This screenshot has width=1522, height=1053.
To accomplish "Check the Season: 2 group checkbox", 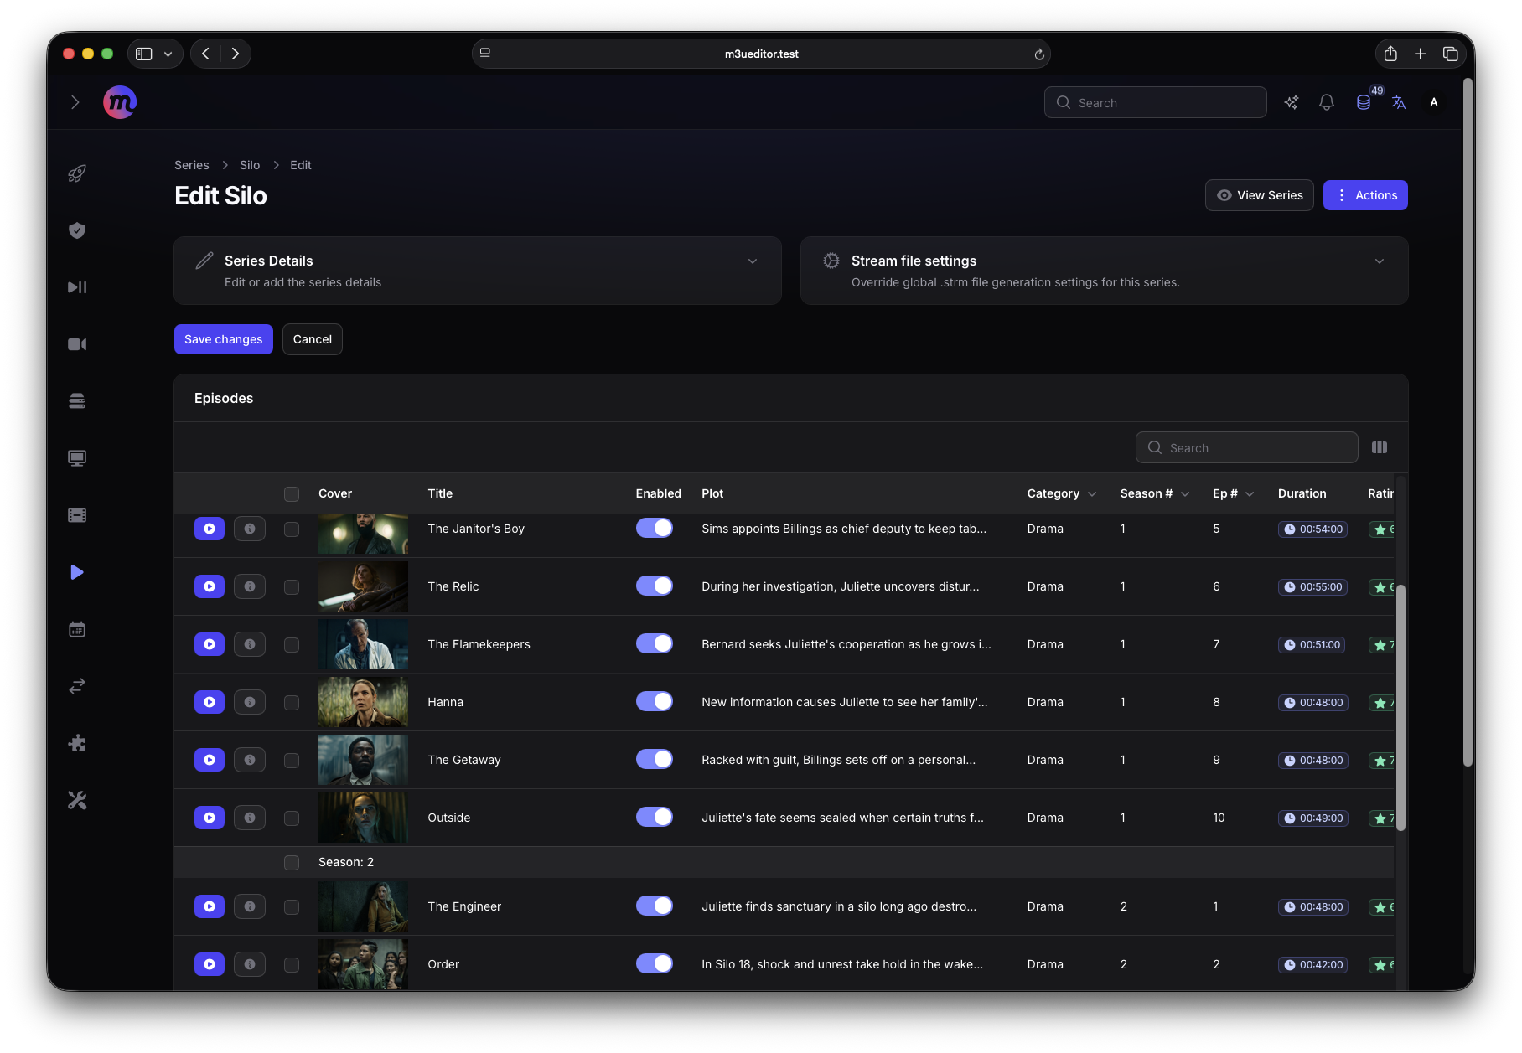I will [x=292, y=863].
